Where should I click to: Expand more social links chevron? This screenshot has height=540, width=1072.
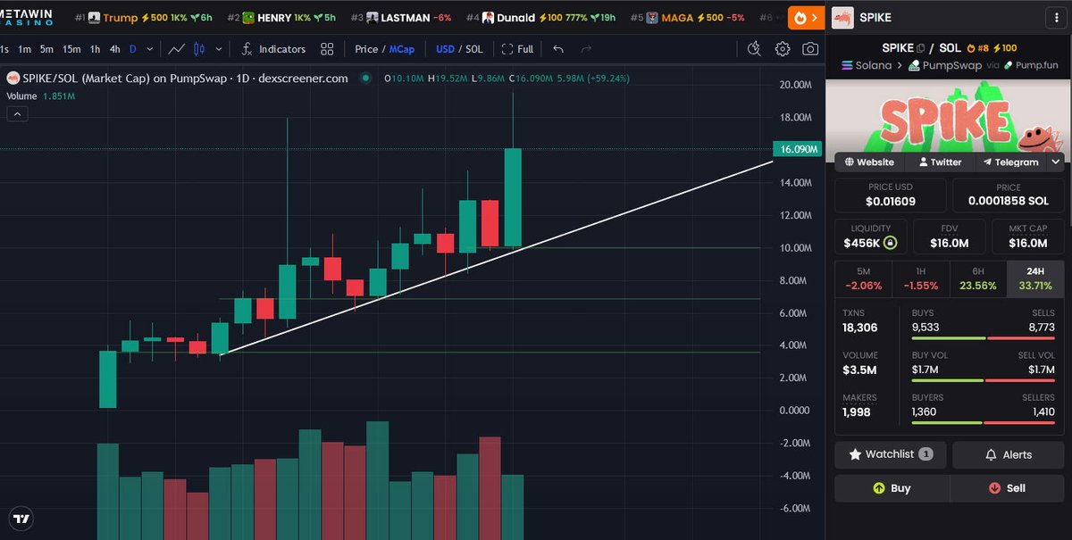[1055, 162]
